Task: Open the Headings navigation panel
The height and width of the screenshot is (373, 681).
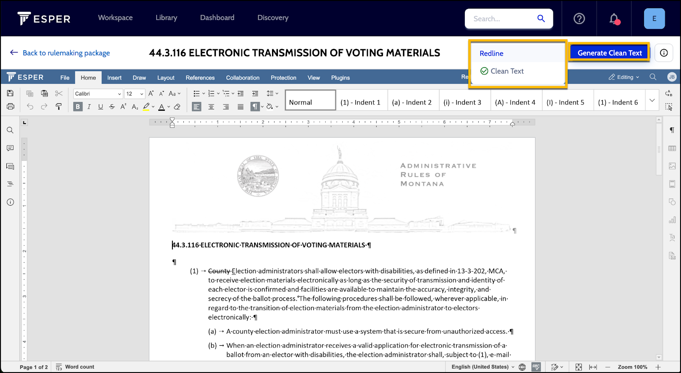Action: click(x=10, y=184)
